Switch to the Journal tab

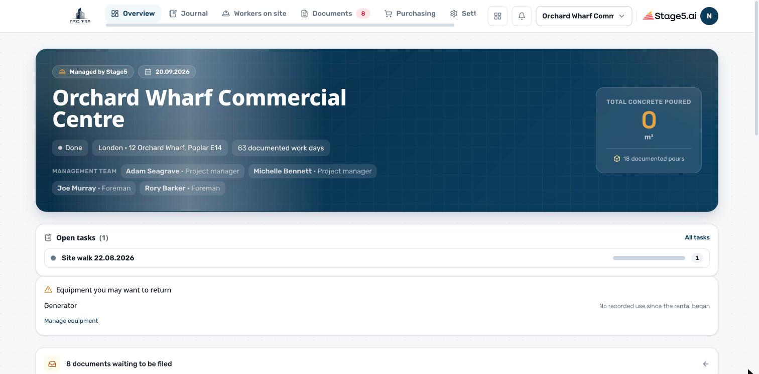click(x=188, y=14)
